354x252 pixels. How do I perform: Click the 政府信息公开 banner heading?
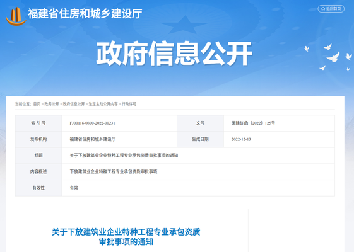click(174, 54)
